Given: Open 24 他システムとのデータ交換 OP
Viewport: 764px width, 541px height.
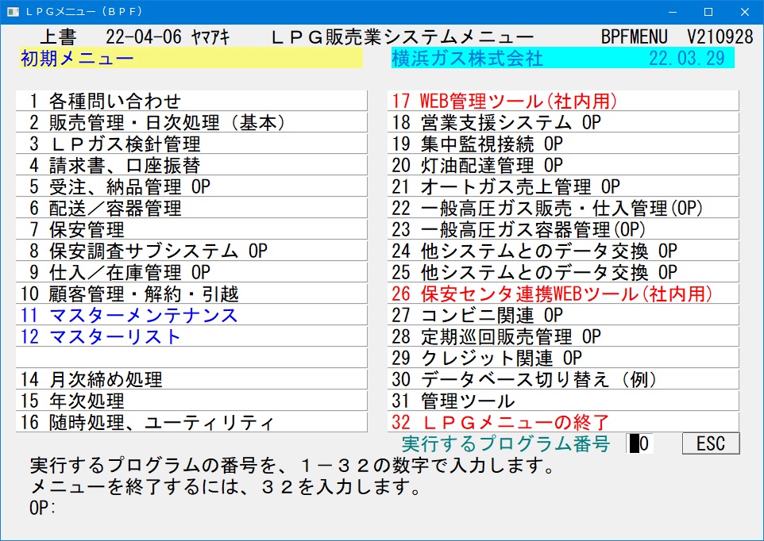Looking at the screenshot, I should click(x=563, y=251).
